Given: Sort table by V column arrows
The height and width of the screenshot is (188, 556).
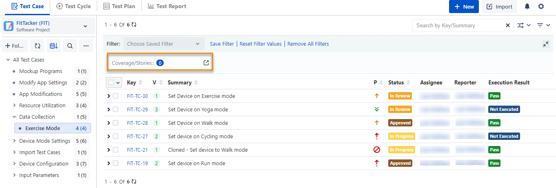Looking at the screenshot, I should point(160,82).
